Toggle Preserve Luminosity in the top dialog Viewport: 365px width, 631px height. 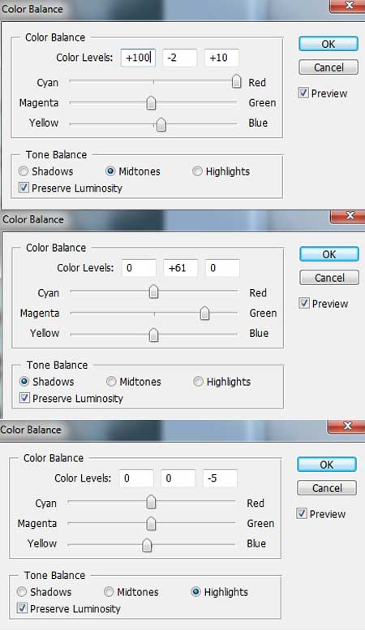(x=24, y=188)
